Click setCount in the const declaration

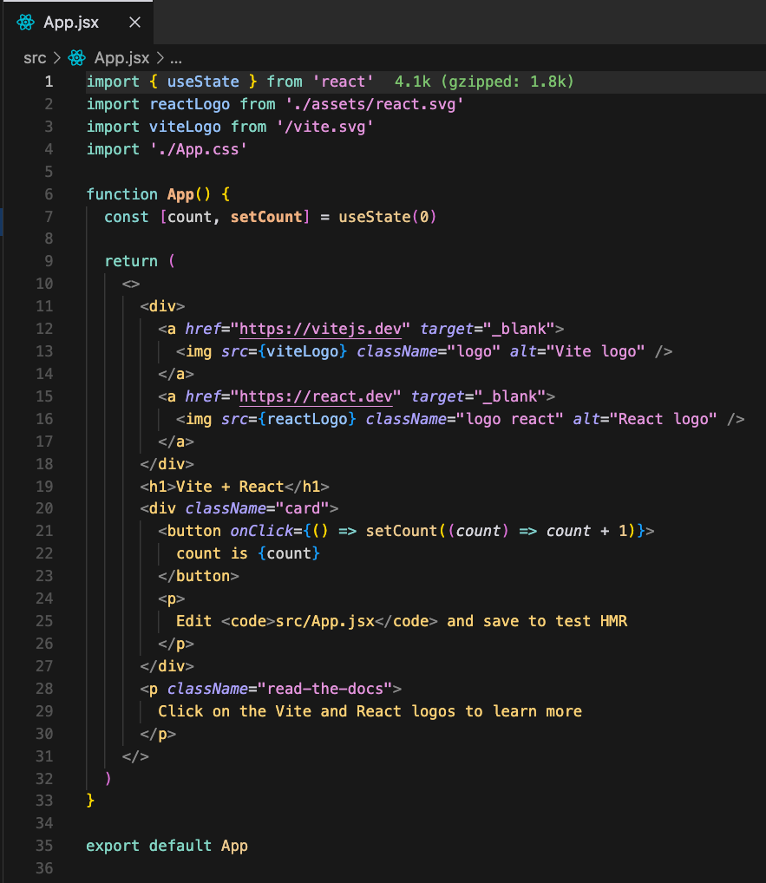coord(266,217)
